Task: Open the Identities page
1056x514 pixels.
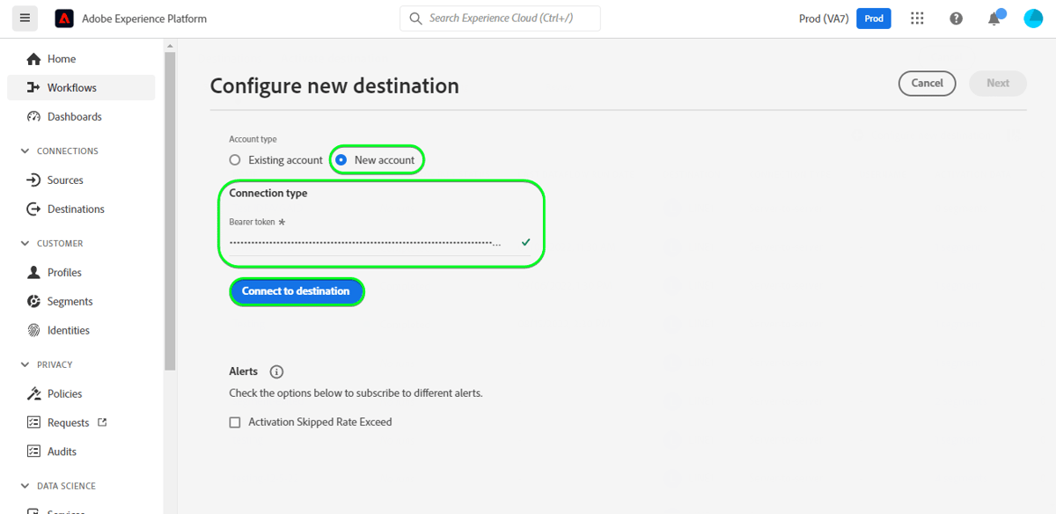Action: [x=70, y=330]
